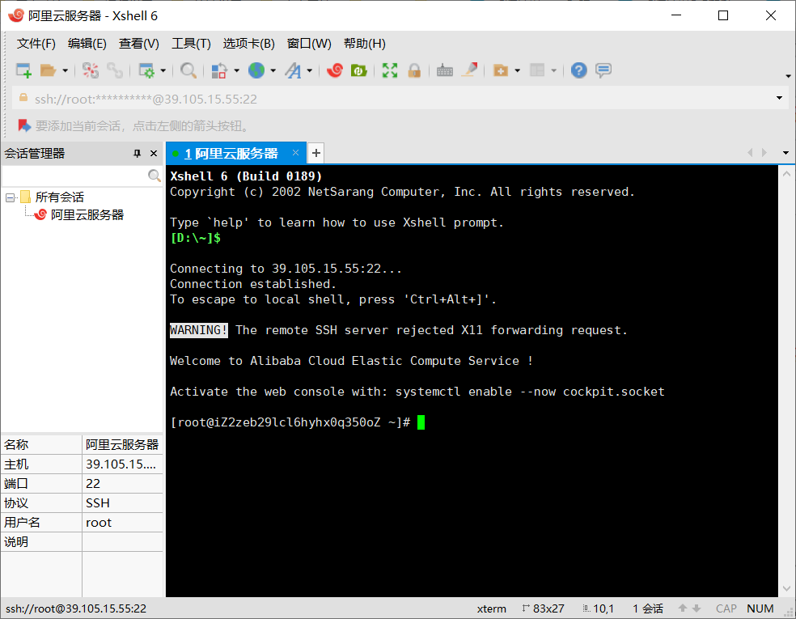Close the 阿里云服务器 tab
Screen dimensions: 796x619
pos(295,153)
